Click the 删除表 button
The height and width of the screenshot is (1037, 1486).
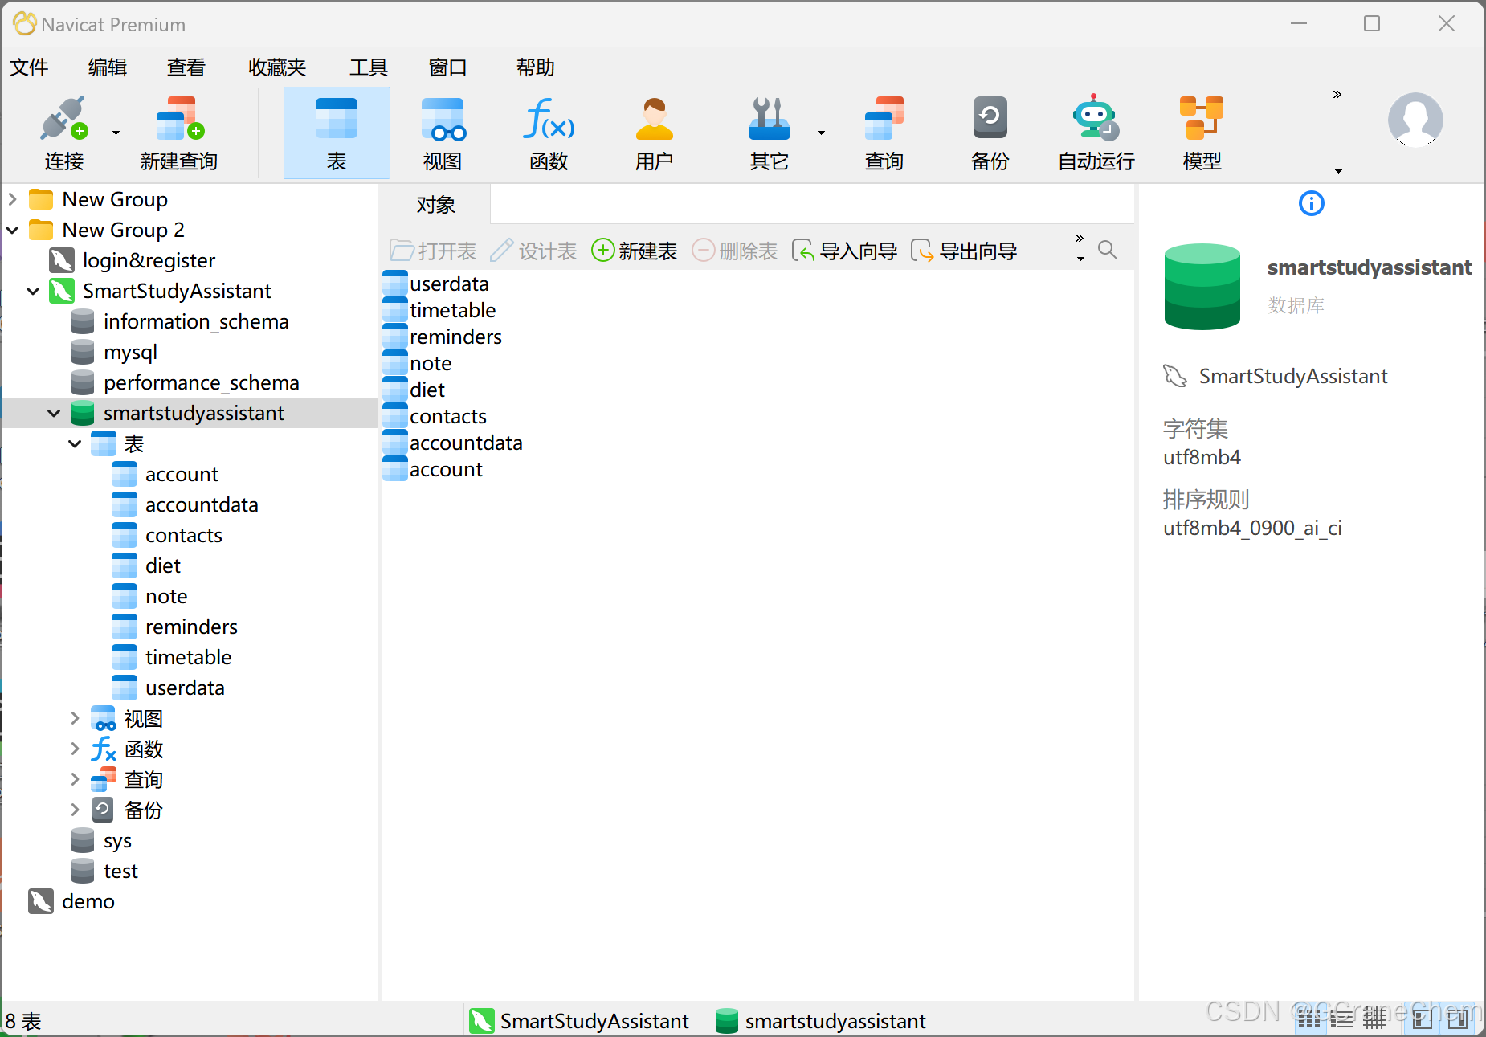coord(735,251)
